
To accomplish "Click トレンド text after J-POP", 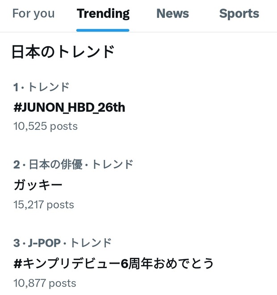I will (91, 243).
